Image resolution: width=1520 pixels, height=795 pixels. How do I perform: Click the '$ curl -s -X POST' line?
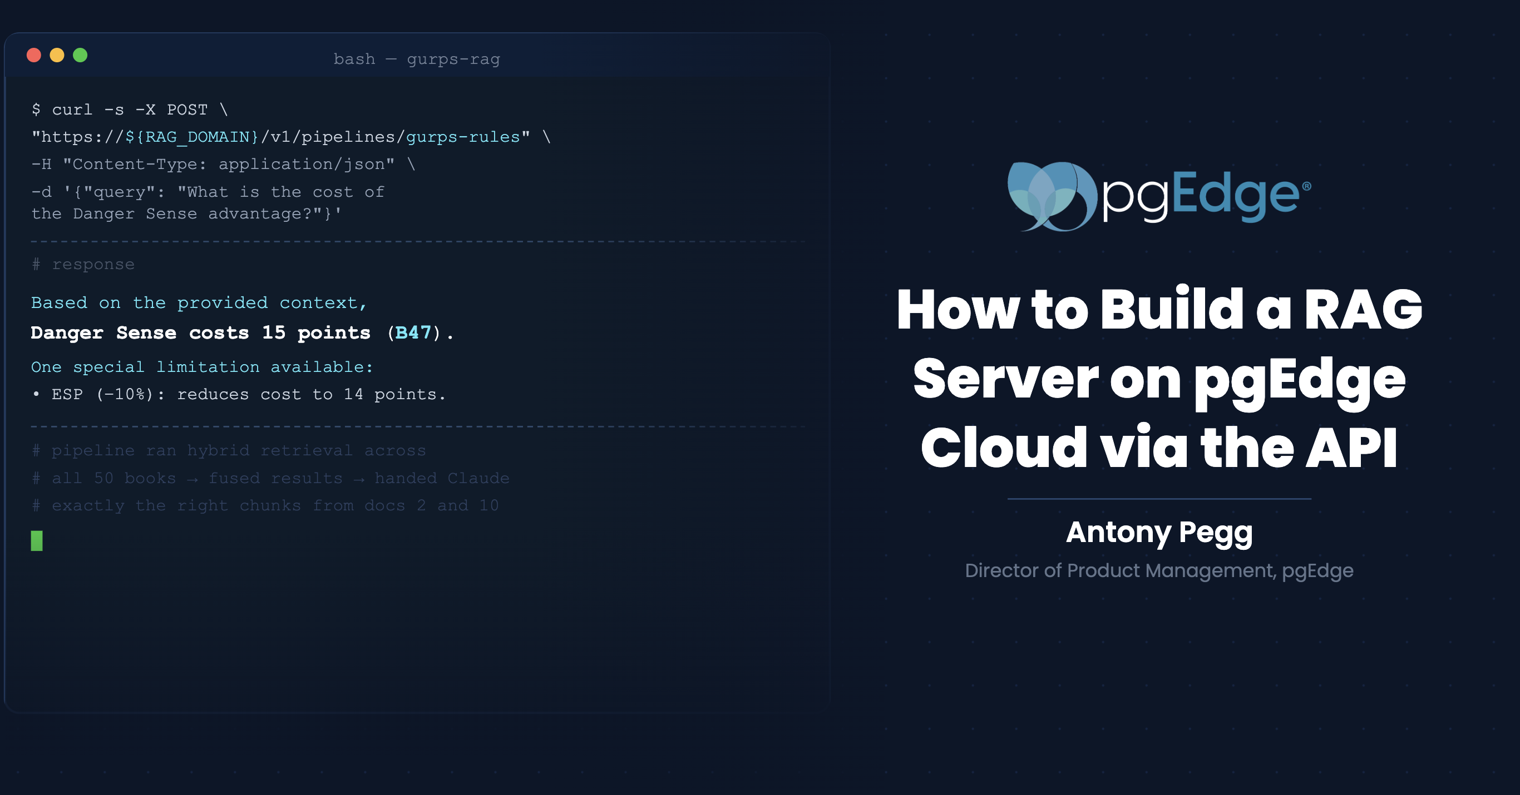click(130, 110)
